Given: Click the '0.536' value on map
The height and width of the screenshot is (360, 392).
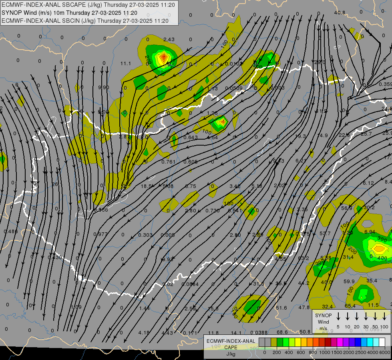Looking at the screenshot, I should pos(101,210).
